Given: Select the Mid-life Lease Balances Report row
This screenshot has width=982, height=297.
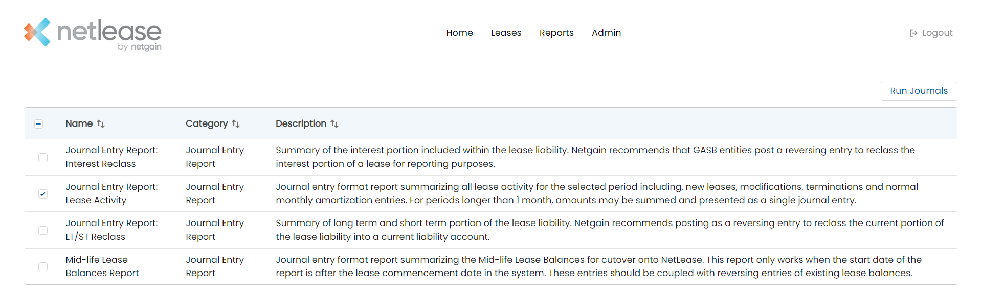Looking at the screenshot, I should click(x=491, y=266).
